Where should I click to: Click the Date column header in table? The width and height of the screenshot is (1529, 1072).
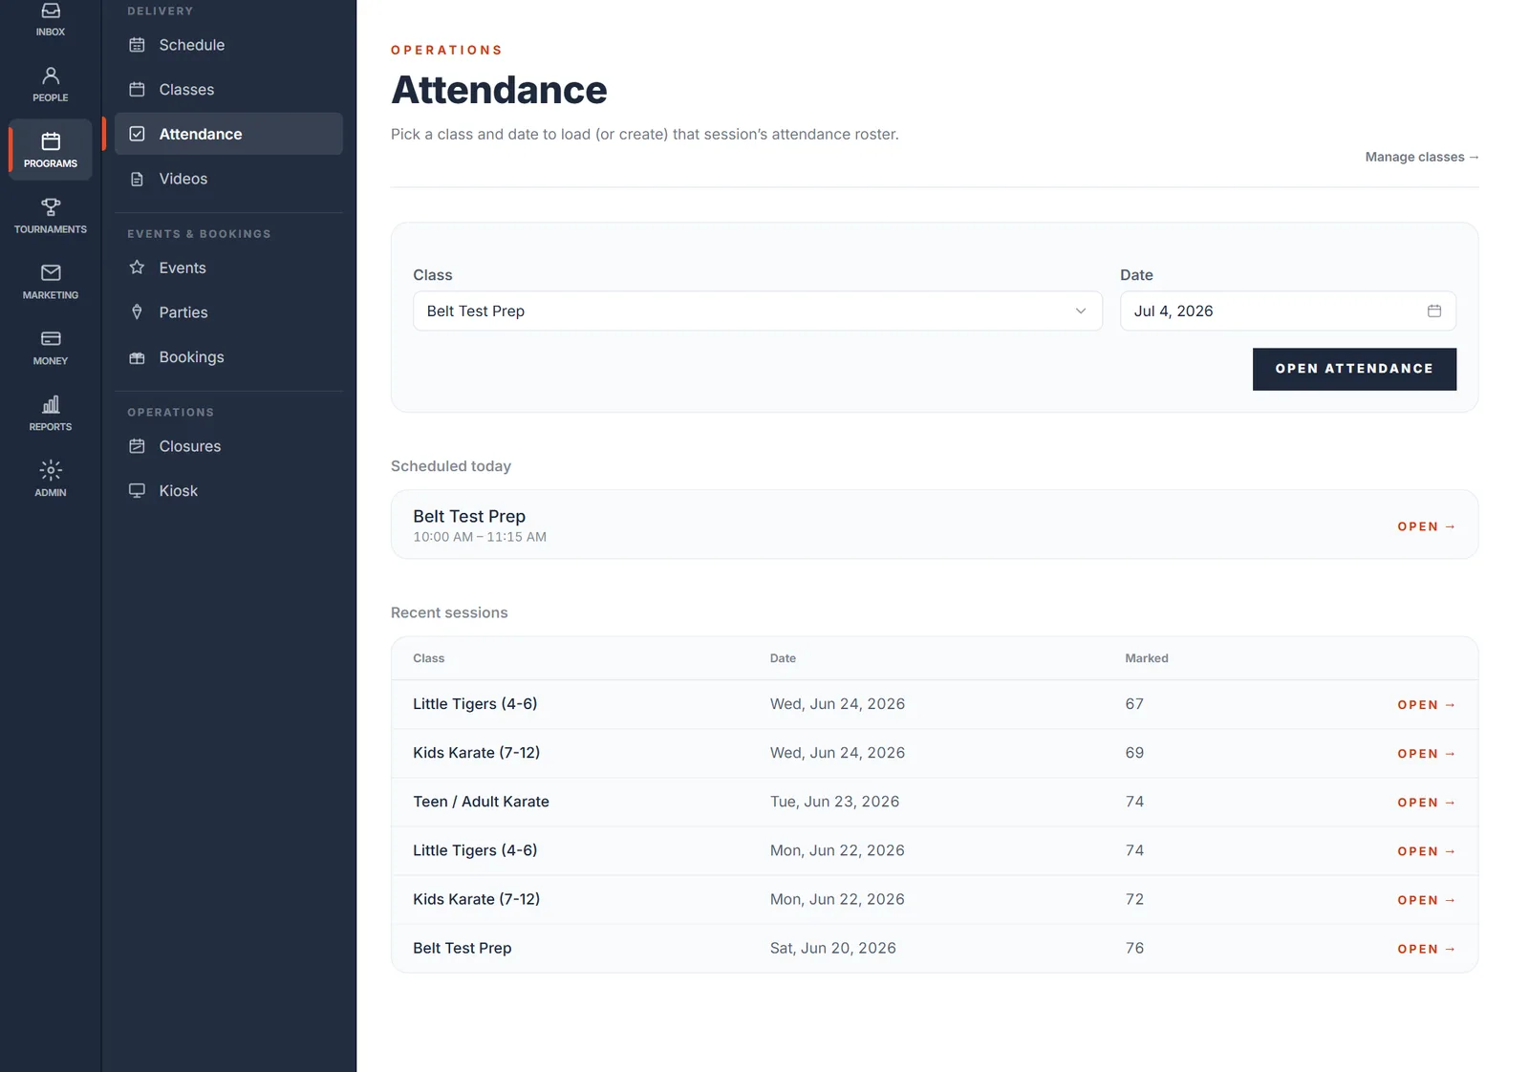(x=783, y=658)
